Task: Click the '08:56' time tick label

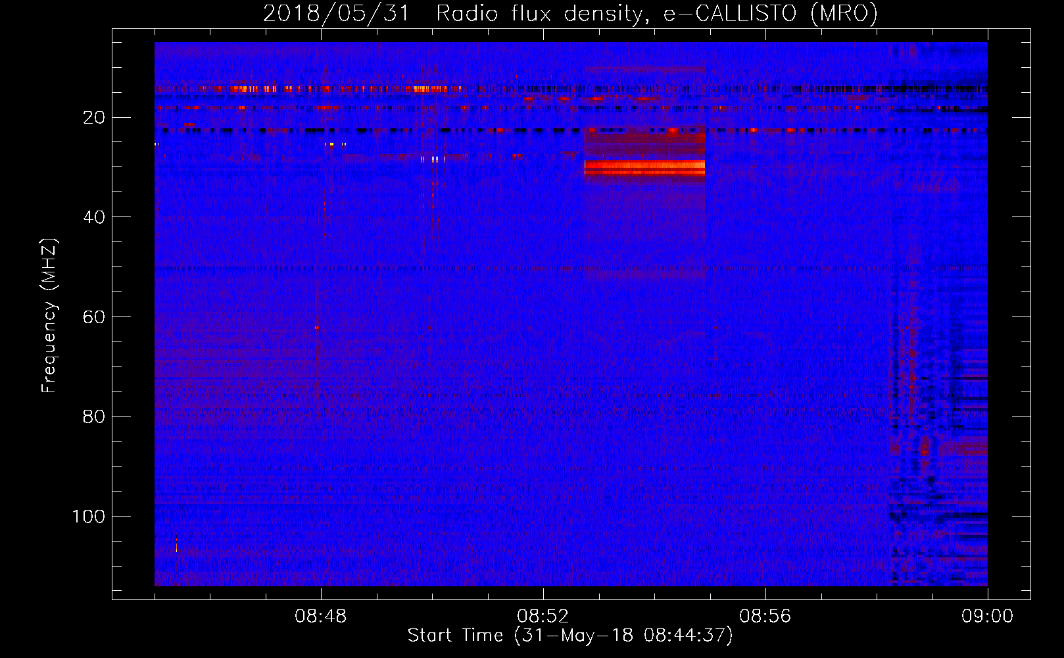Action: coord(765,617)
